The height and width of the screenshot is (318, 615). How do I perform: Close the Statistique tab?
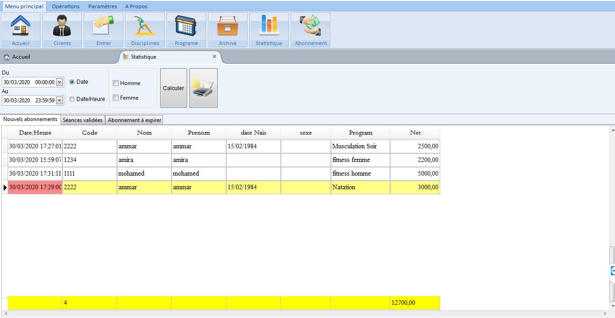point(214,57)
